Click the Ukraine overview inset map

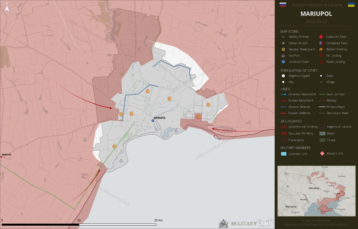316,191
